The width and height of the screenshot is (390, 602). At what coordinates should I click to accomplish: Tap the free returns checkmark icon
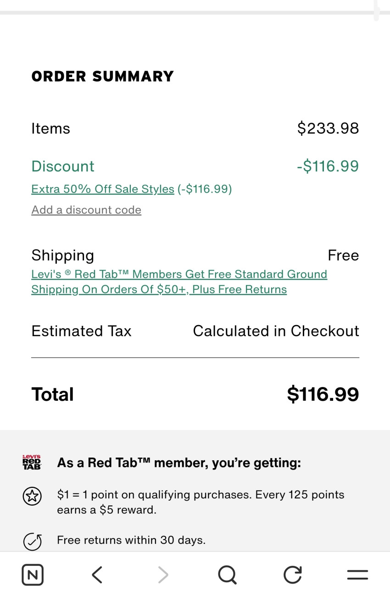(32, 541)
